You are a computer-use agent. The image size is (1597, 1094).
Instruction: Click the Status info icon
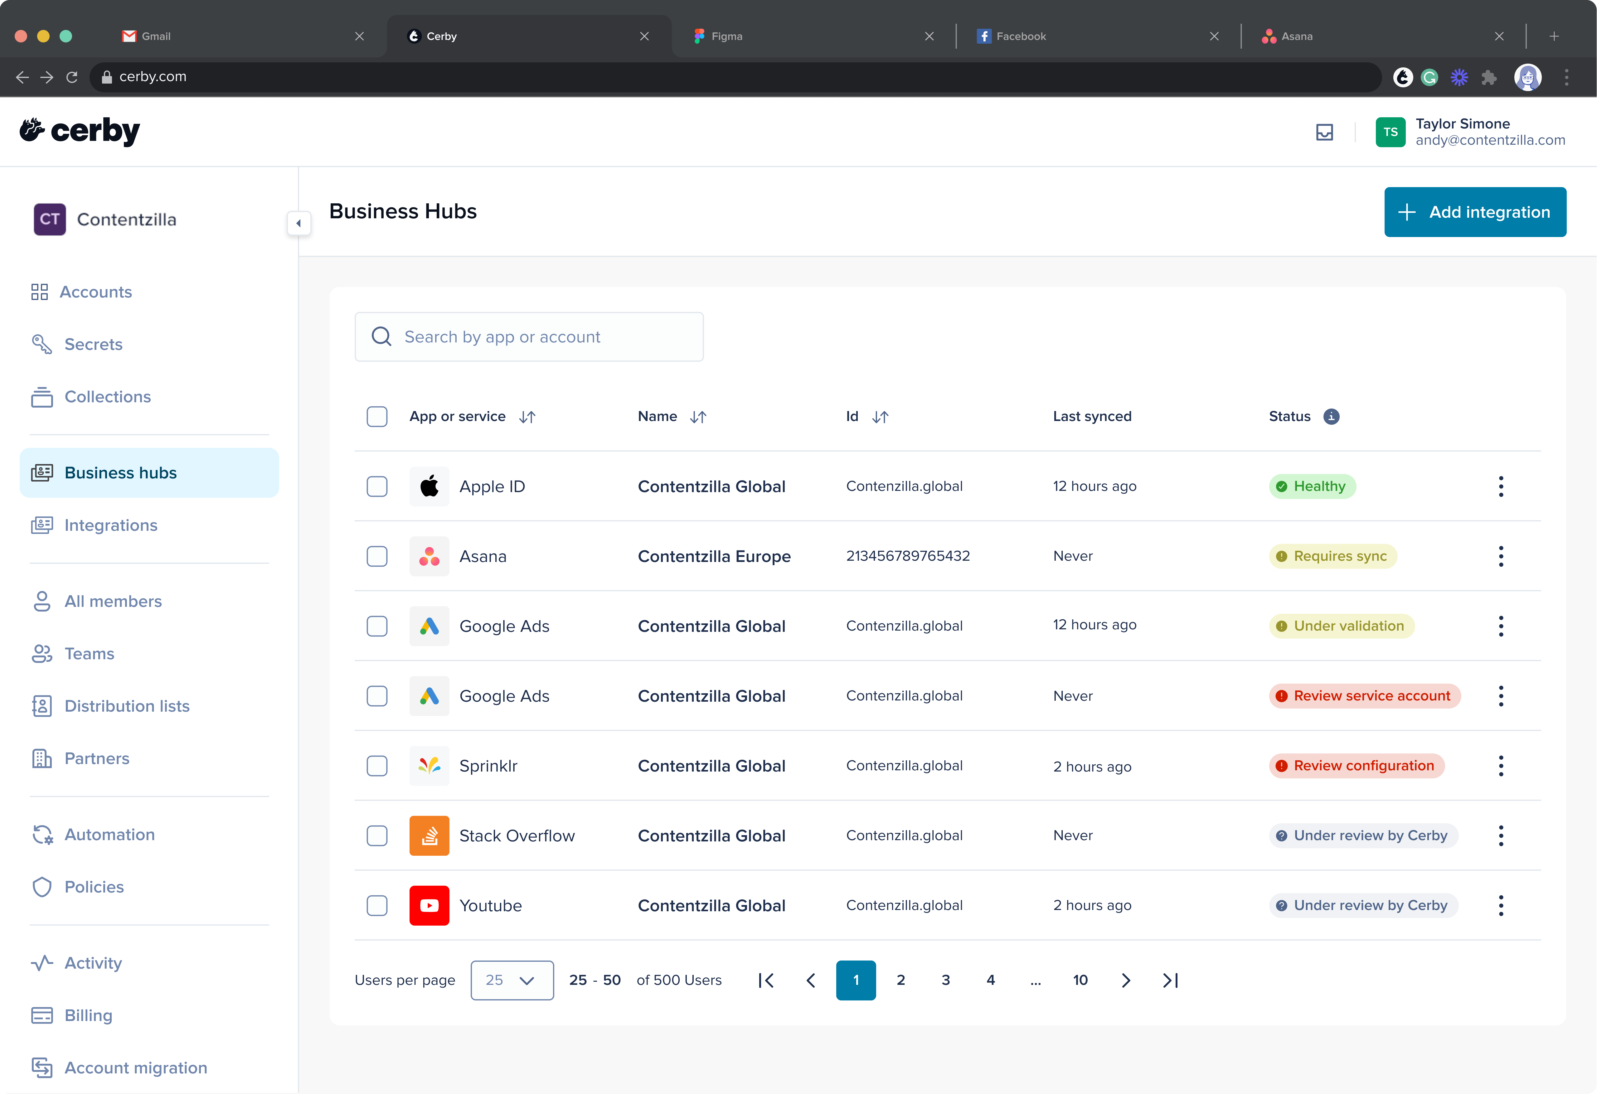pyautogui.click(x=1331, y=416)
